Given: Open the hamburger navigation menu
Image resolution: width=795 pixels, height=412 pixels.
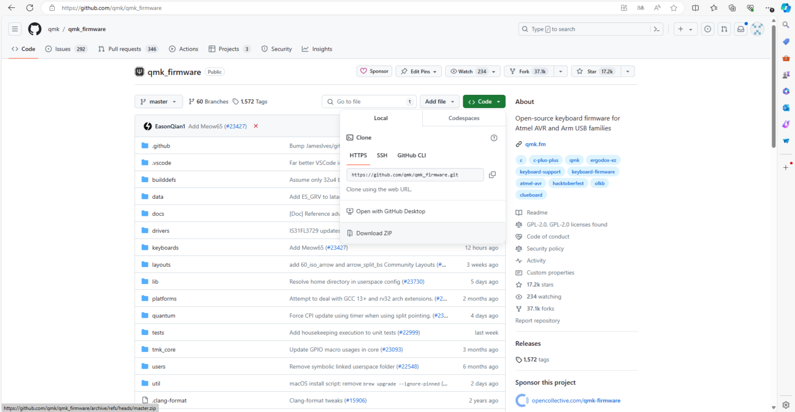Looking at the screenshot, I should (15, 29).
